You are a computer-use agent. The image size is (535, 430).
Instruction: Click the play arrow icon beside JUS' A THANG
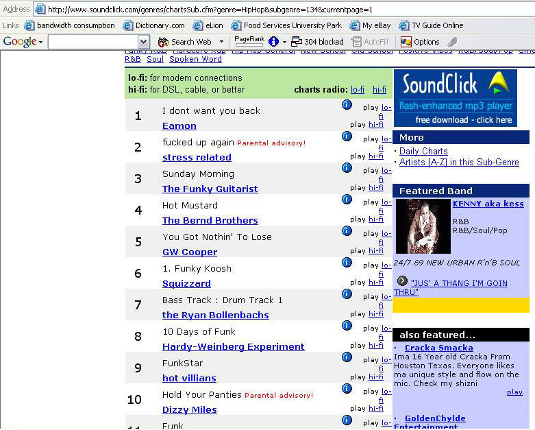[x=402, y=281]
